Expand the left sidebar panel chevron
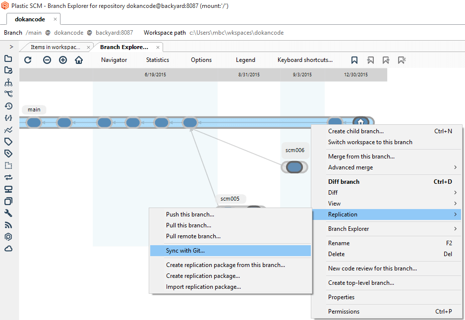Screen dimensions: 465x320 pos(11,47)
